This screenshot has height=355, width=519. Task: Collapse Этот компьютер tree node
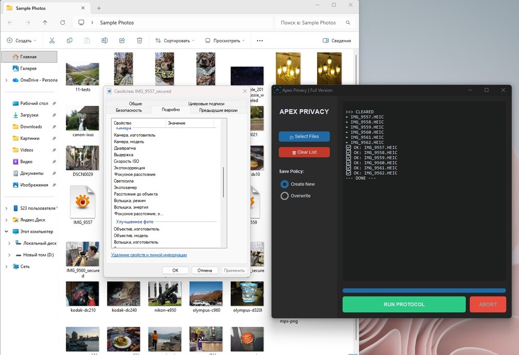point(6,231)
